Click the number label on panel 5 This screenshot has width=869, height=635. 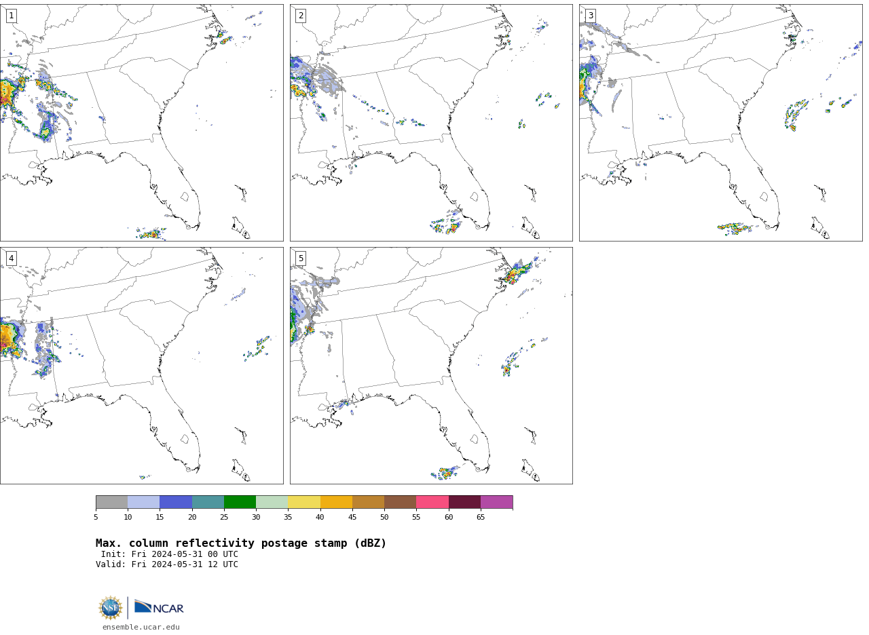tap(301, 258)
